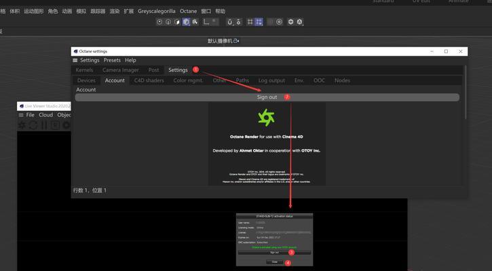This screenshot has width=492, height=271.
Task: Open the Live Viewer Cloud menu
Action: click(46, 115)
